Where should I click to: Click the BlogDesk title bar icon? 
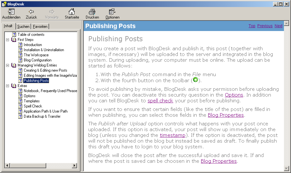point(4,4)
